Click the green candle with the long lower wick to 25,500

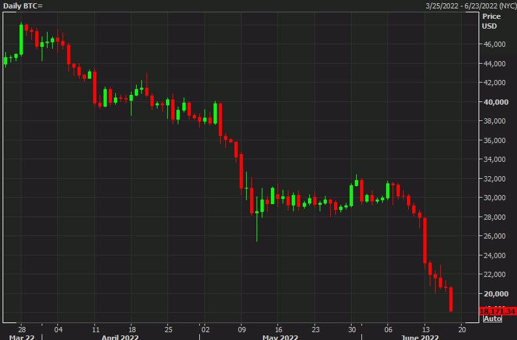click(257, 219)
